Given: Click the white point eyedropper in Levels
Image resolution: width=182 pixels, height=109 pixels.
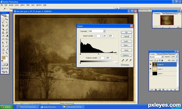Looking at the screenshot, I should point(130,60).
